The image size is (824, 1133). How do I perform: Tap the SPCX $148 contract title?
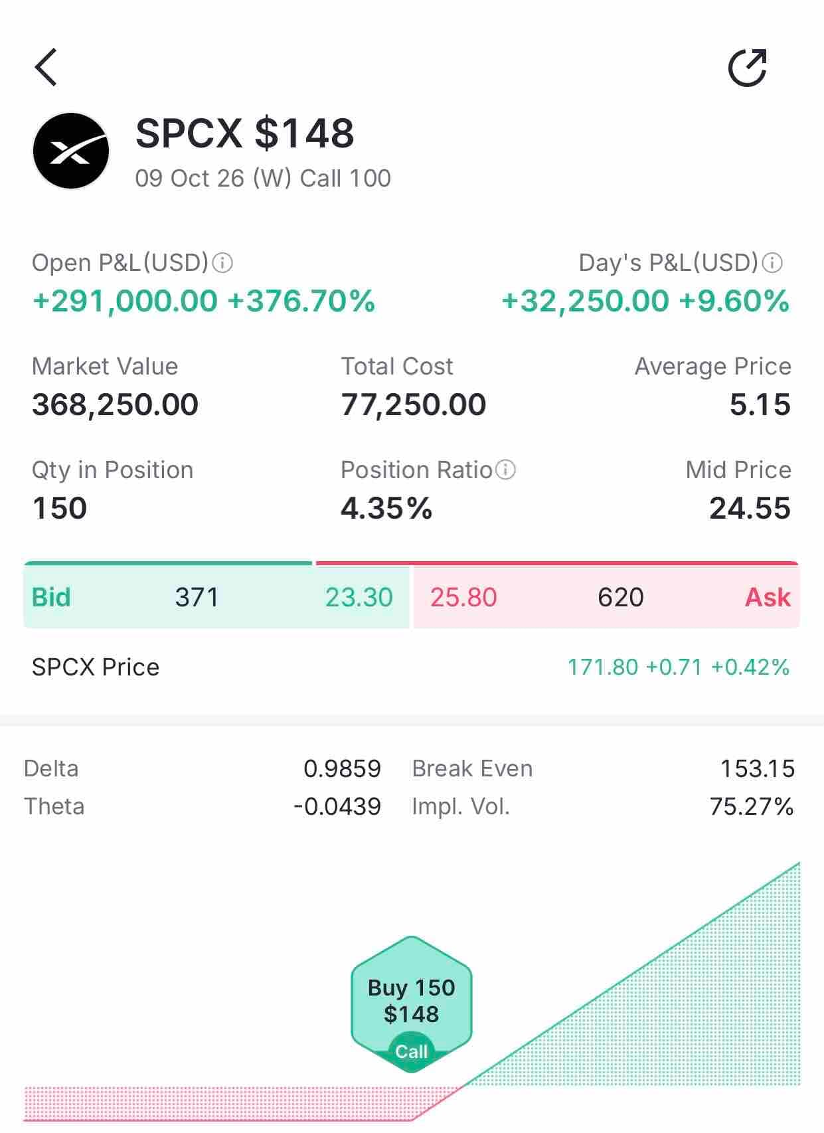click(245, 133)
